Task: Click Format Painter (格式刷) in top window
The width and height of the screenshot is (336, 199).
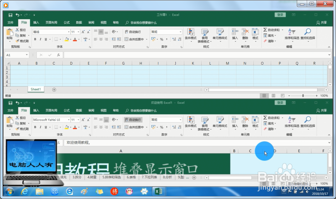Action: tap(22, 41)
